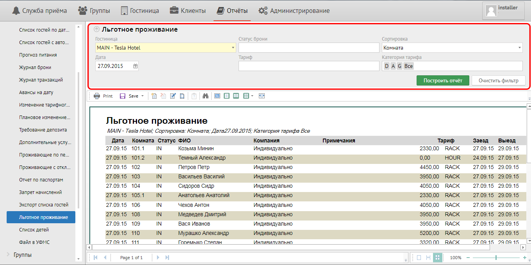Viewport: 531px width, 265px height.
Task: Toggle the multi-page grid view in the status bar
Action: (438, 258)
